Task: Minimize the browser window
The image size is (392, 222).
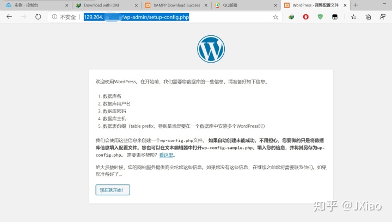Action: 384,4
